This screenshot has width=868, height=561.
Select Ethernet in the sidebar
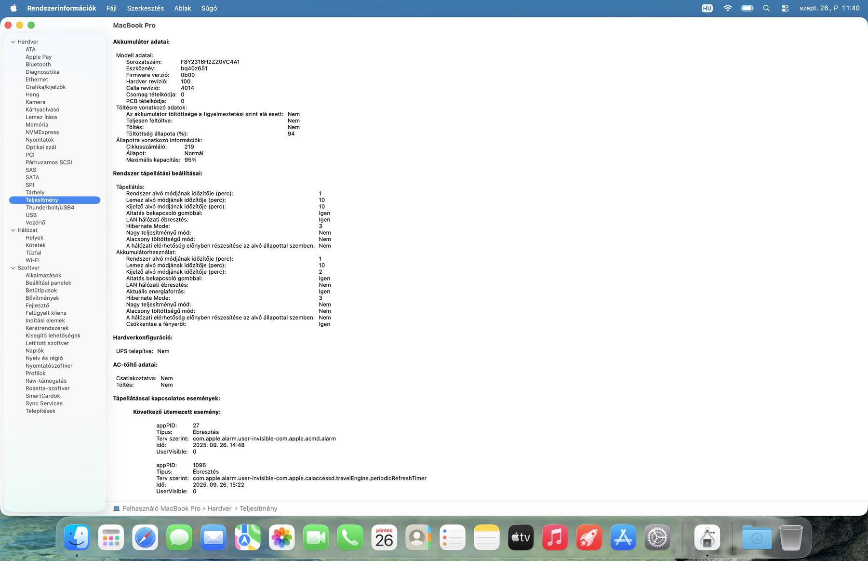[37, 80]
